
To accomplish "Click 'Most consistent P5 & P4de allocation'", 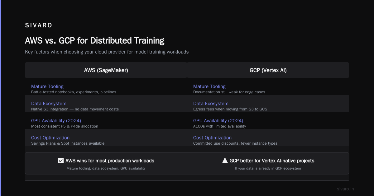I will [65, 126].
